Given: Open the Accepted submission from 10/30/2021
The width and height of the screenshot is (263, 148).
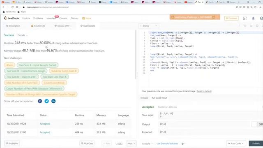Looking at the screenshot, I should [45, 124].
